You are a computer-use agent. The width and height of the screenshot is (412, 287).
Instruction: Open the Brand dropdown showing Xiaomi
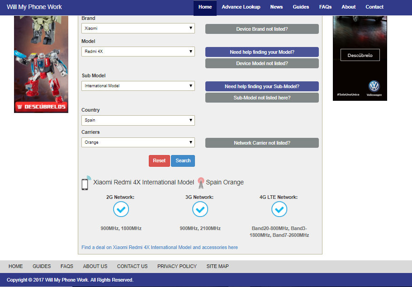pyautogui.click(x=138, y=28)
